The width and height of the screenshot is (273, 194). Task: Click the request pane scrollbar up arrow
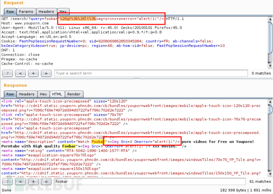(270, 19)
